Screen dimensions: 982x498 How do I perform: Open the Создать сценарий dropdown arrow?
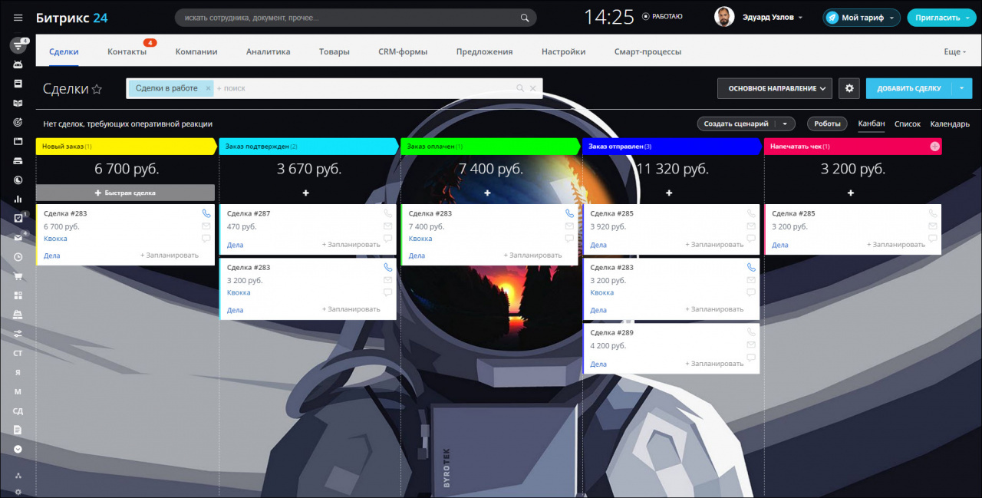785,124
